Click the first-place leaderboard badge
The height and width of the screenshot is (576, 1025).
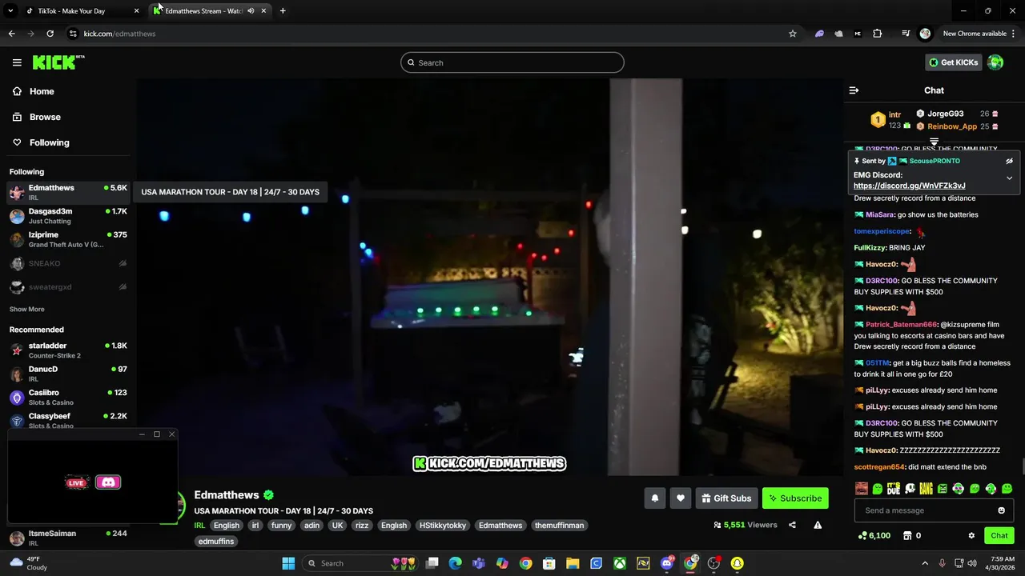click(x=878, y=120)
